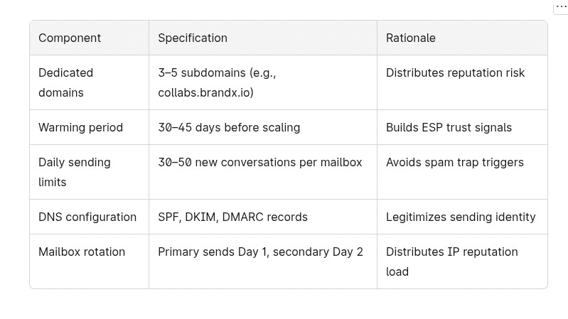Image resolution: width=568 pixels, height=319 pixels.
Task: Click the 30–50 new conversations per mailbox cell
Action: point(259,163)
